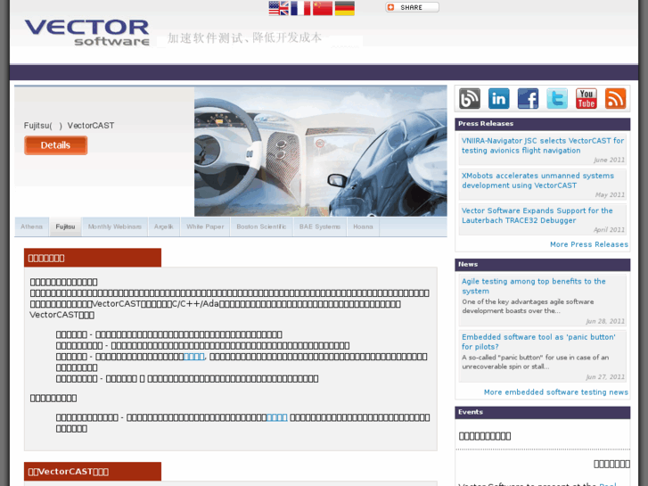Follow More embedded software testing news link
This screenshot has height=486, width=648.
[556, 392]
